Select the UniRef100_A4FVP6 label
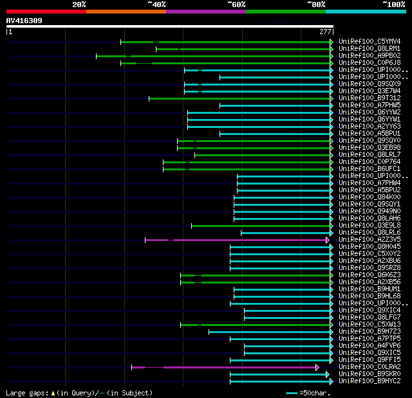 pyautogui.click(x=370, y=346)
